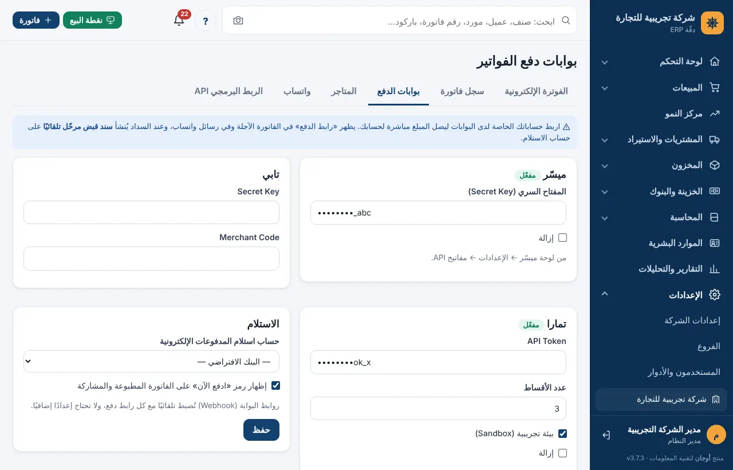Expand the المخزون menu chevron
Screen dimensions: 733x470
pos(605,166)
